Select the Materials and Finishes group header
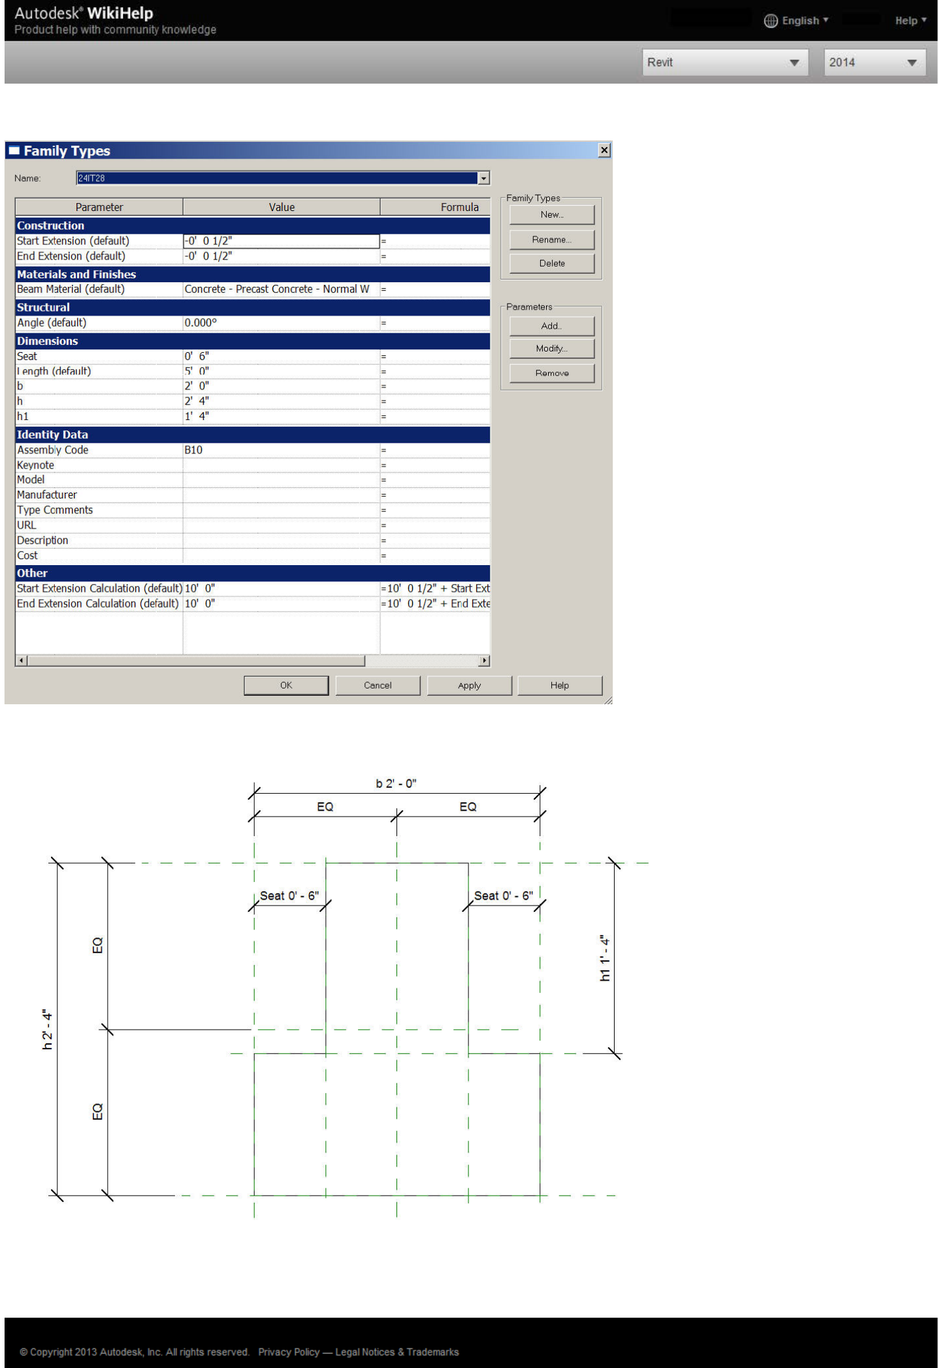Viewport: 938px width, 1368px height. pos(253,274)
